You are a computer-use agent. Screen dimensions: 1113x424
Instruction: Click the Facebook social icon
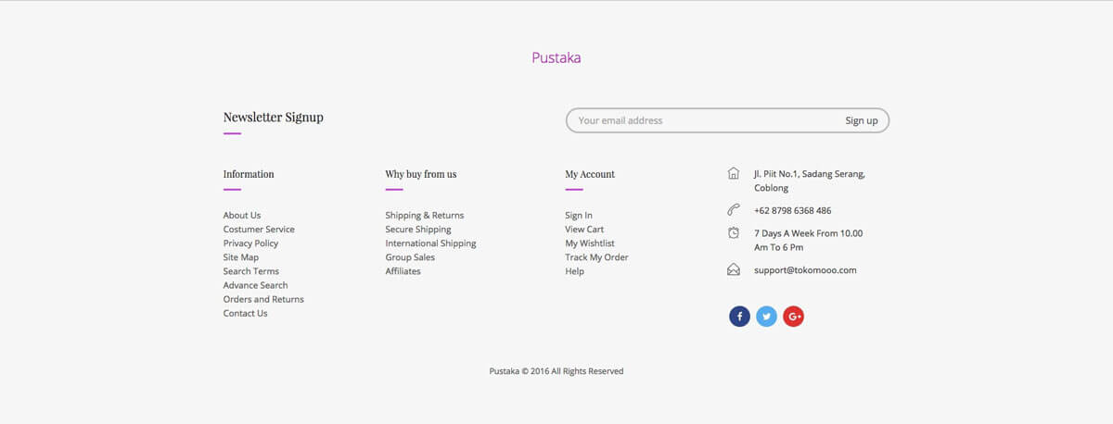pos(739,317)
